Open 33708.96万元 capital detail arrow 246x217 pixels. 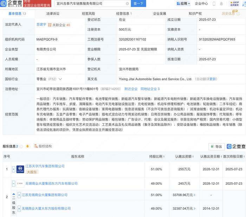pyautogui.click(x=195, y=195)
